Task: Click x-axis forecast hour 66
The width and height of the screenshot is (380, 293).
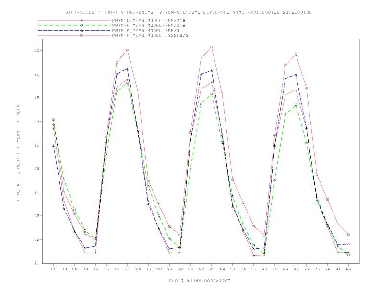Action: tap(285, 269)
